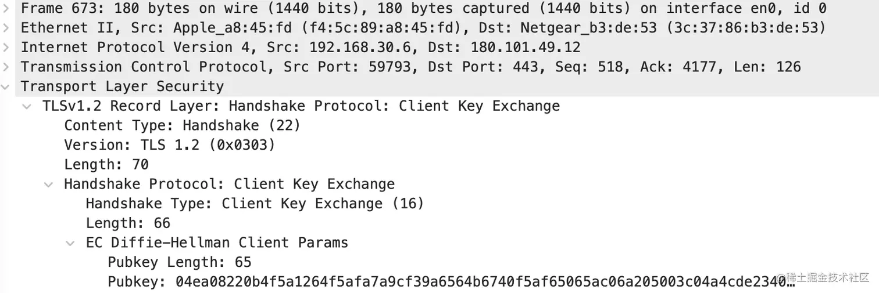Select Handshake Type: Client Key Exchange (16)
Viewport: 879px width, 293px height.
pyautogui.click(x=255, y=204)
